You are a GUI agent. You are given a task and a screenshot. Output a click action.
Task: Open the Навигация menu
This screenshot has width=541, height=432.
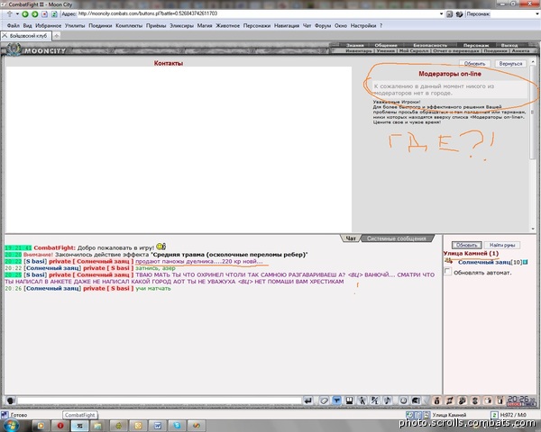point(287,25)
